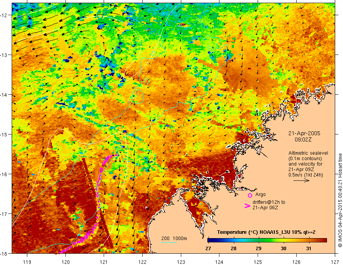Click the color bar tick label 29
The image size is (343, 265).
click(258, 249)
